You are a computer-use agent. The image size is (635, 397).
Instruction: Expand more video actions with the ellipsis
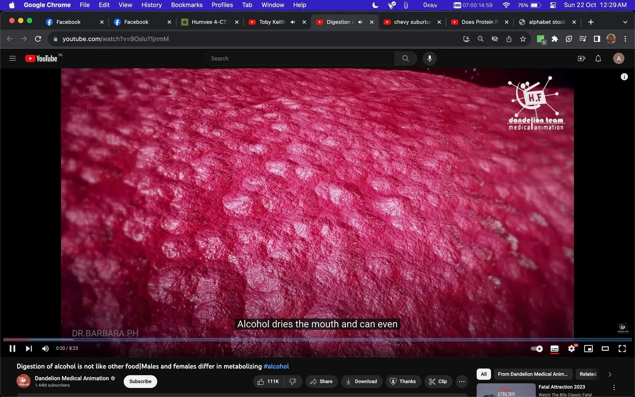click(461, 381)
